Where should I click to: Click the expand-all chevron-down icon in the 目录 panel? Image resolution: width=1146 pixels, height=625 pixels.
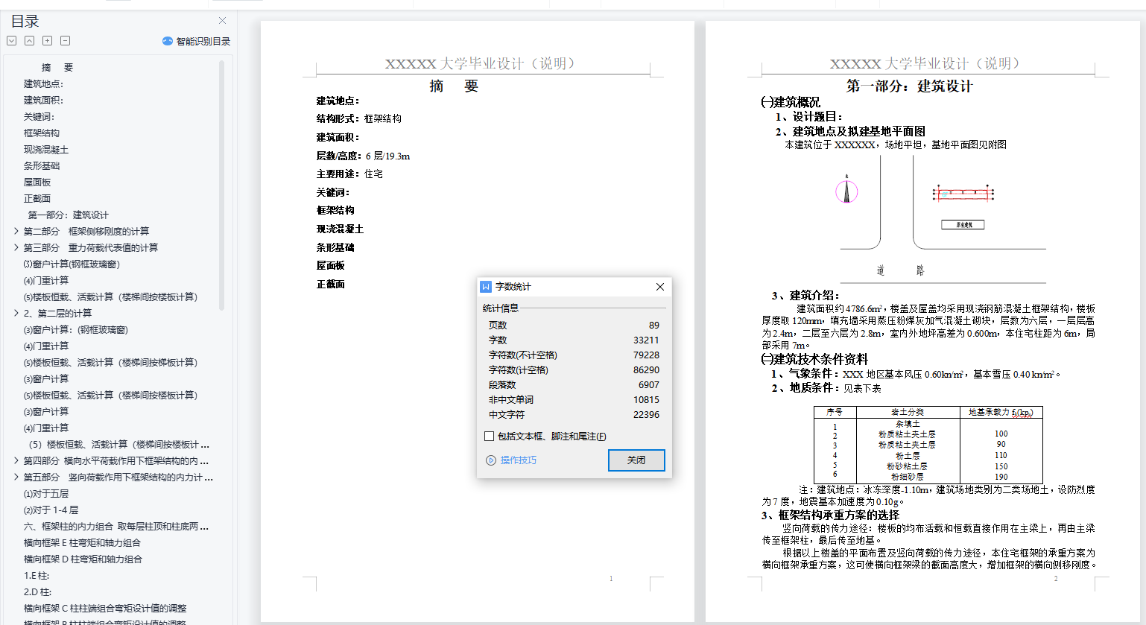point(12,41)
